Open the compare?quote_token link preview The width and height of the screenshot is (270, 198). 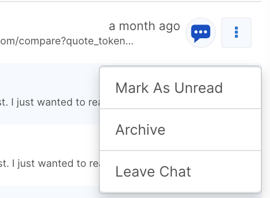[67, 41]
